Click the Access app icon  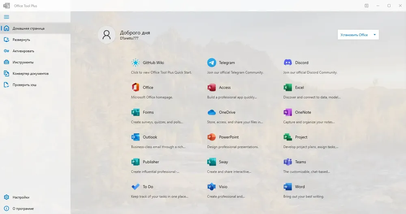coord(212,88)
